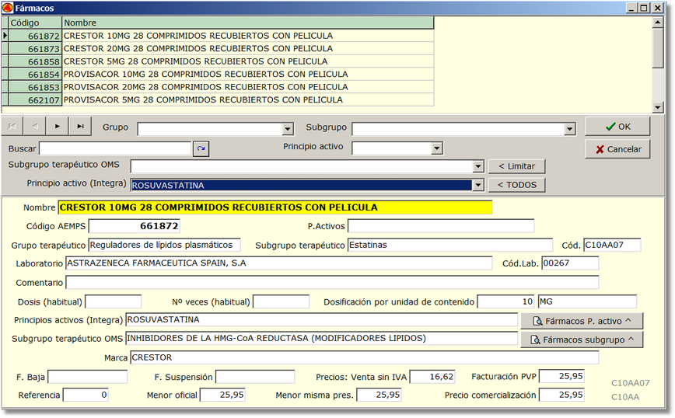
Task: Open the Subgrupo dropdown
Action: (x=569, y=128)
